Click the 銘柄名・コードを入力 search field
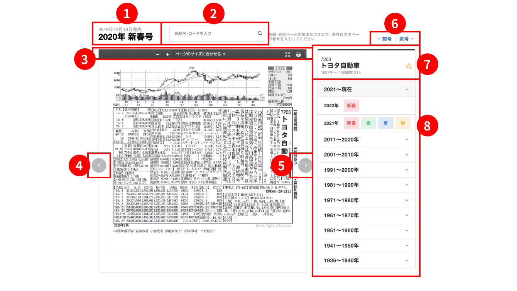Viewport: 517px width, 291px height. 217,34
